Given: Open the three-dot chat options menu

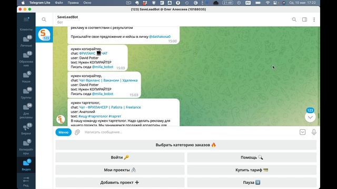Looking at the screenshot, I should 314,19.
